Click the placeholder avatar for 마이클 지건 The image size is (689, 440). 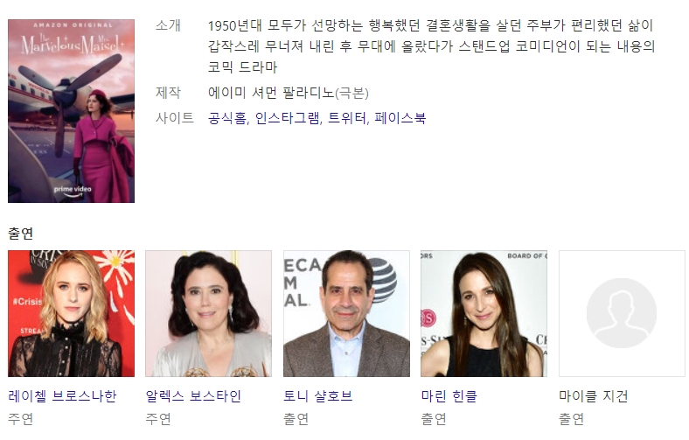pyautogui.click(x=622, y=313)
